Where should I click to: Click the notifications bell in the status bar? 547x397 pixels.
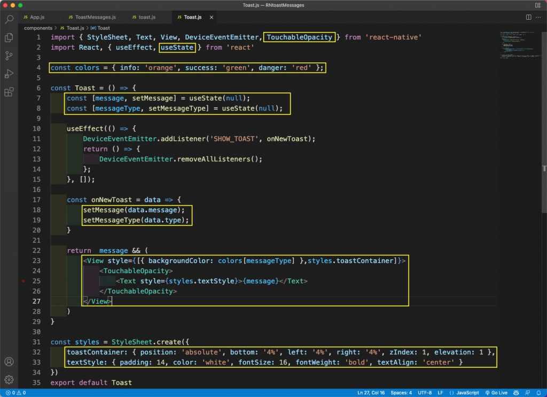(539, 393)
